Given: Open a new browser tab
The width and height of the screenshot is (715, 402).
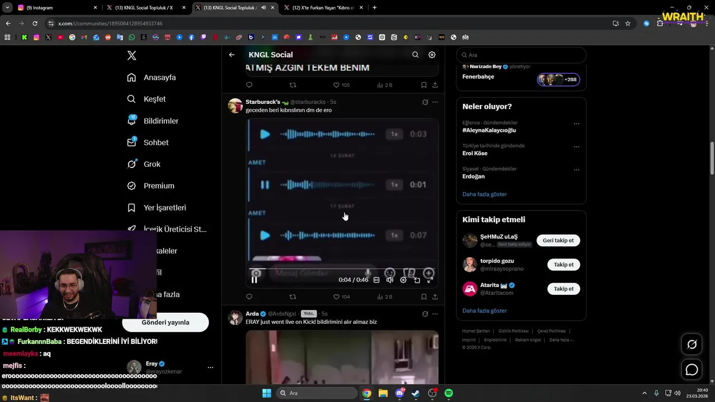Looking at the screenshot, I should coord(374,8).
